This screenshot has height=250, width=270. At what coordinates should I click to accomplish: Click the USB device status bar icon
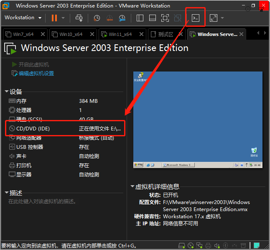point(234,245)
